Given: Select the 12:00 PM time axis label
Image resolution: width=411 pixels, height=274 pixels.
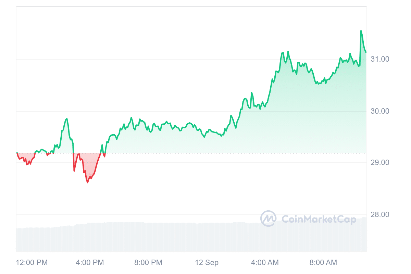Looking at the screenshot, I should [32, 263].
